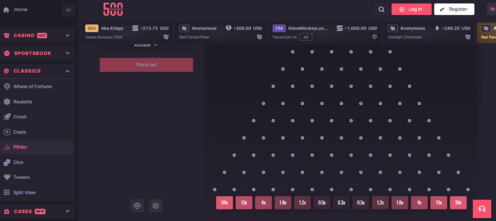This screenshot has height=221, width=496.
Task: Expand the Cases section chevron
Action: point(68,211)
